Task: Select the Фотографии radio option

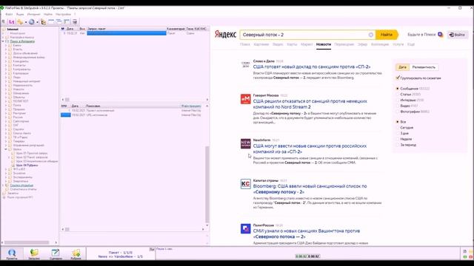Action: (x=398, y=112)
